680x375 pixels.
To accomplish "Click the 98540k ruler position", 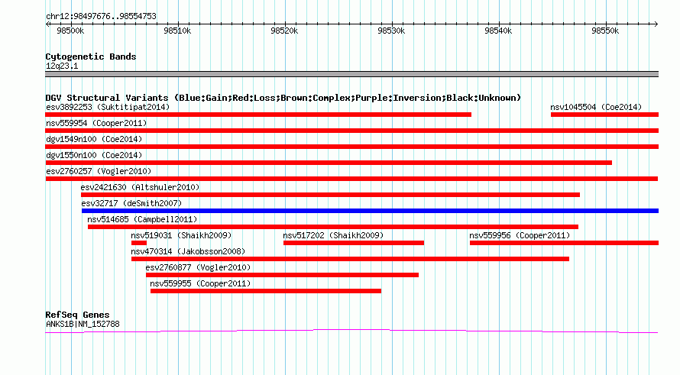I will tap(498, 31).
